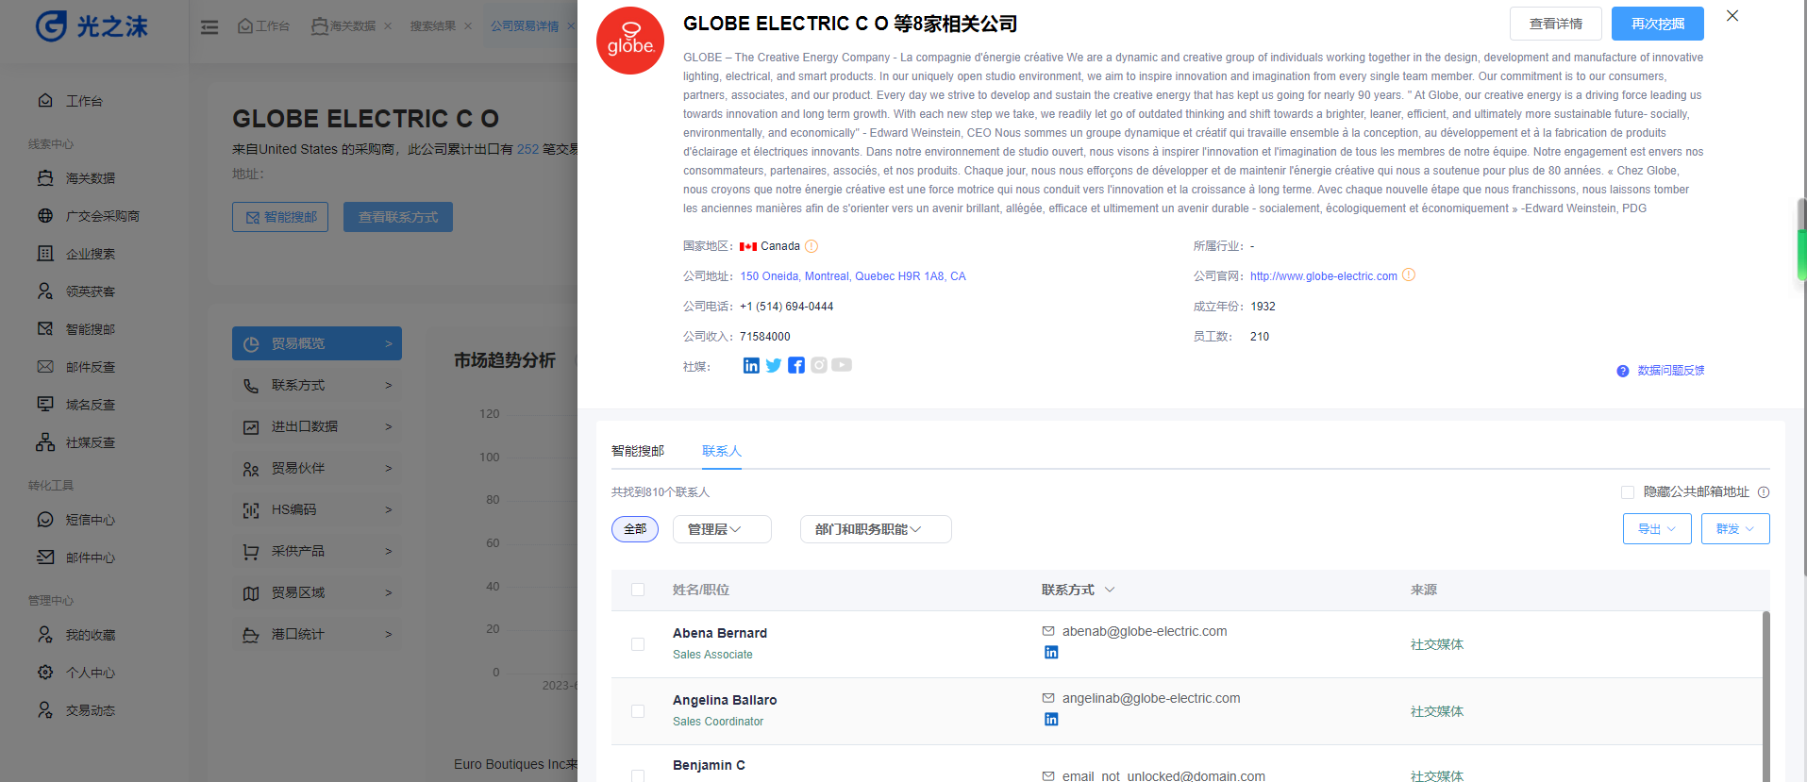Open the company's Facebook social icon

point(796,366)
